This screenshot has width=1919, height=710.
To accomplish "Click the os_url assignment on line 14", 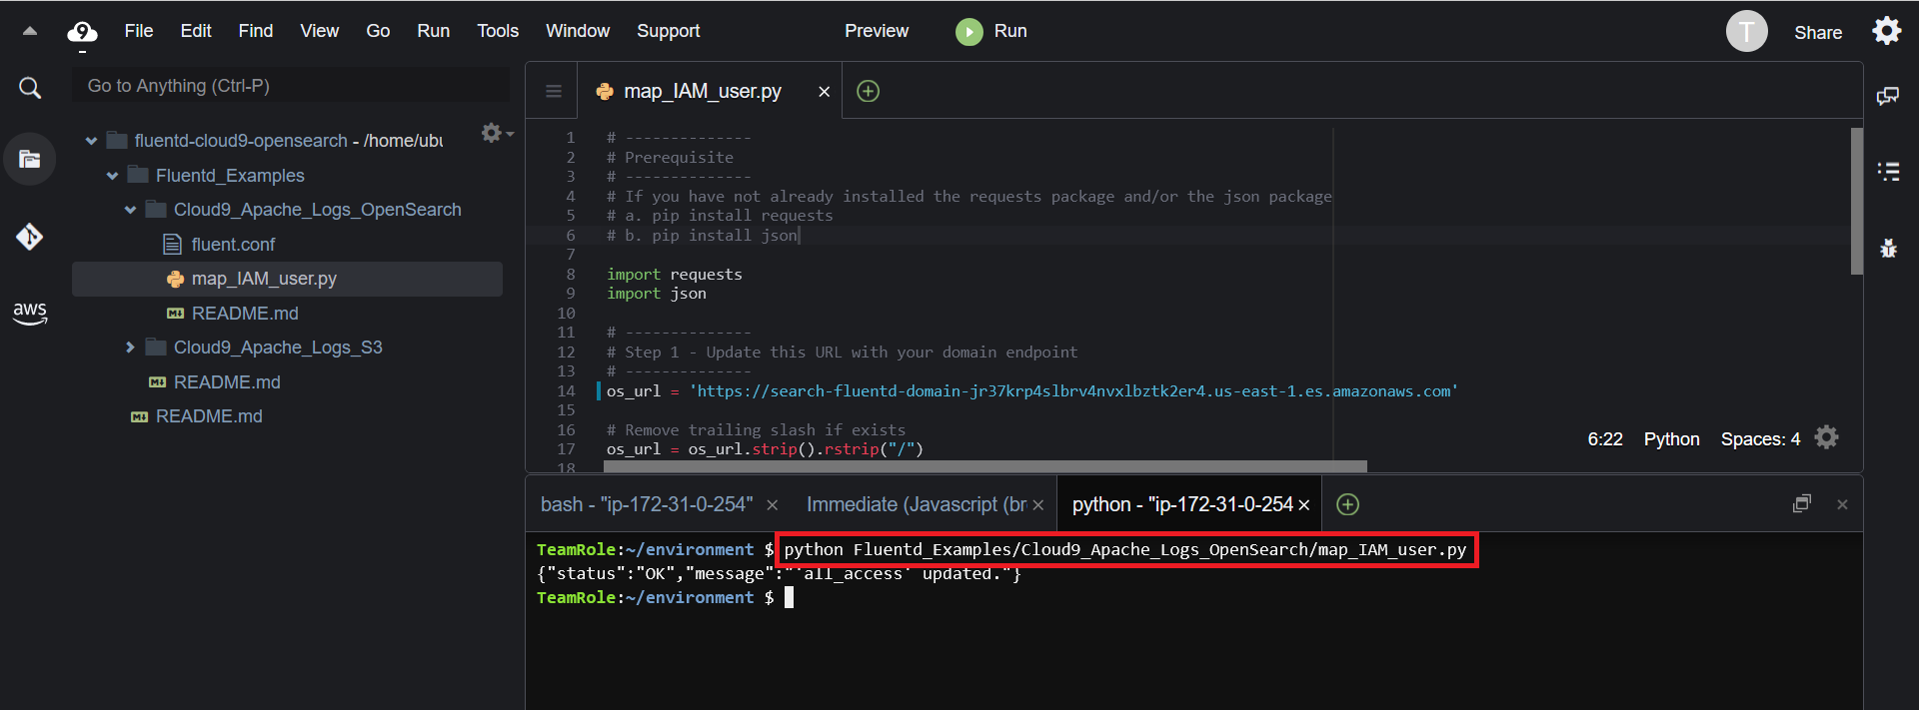I will tap(1032, 391).
